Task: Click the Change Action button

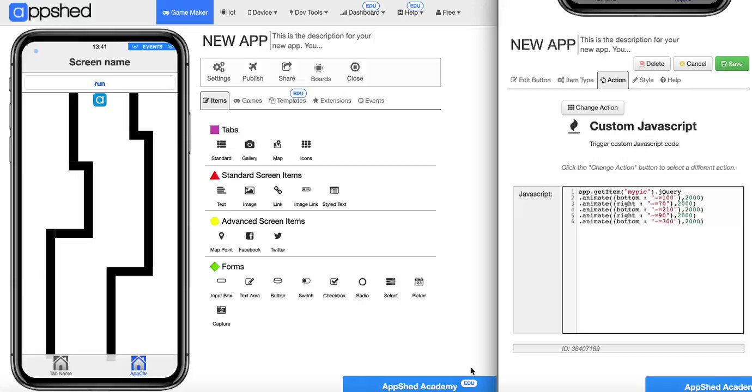Action: pos(592,107)
